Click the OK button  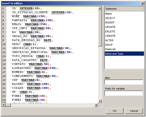tap(115, 111)
